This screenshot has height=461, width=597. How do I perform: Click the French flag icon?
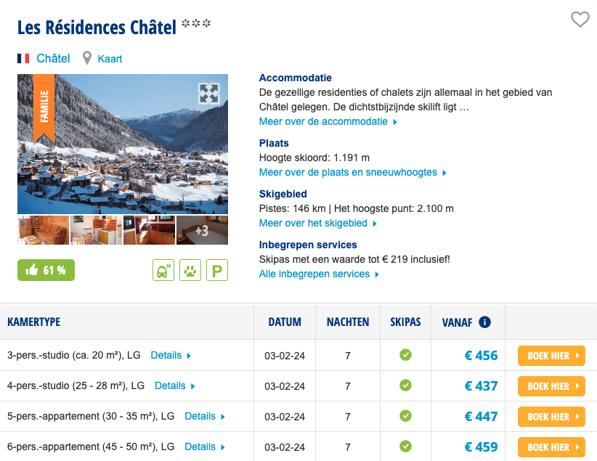pyautogui.click(x=23, y=58)
